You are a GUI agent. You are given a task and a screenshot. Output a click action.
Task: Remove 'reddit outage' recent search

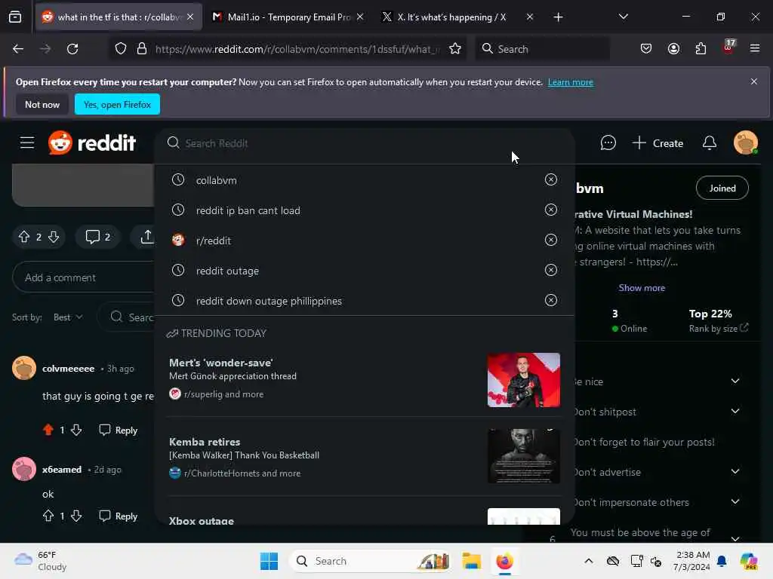550,270
